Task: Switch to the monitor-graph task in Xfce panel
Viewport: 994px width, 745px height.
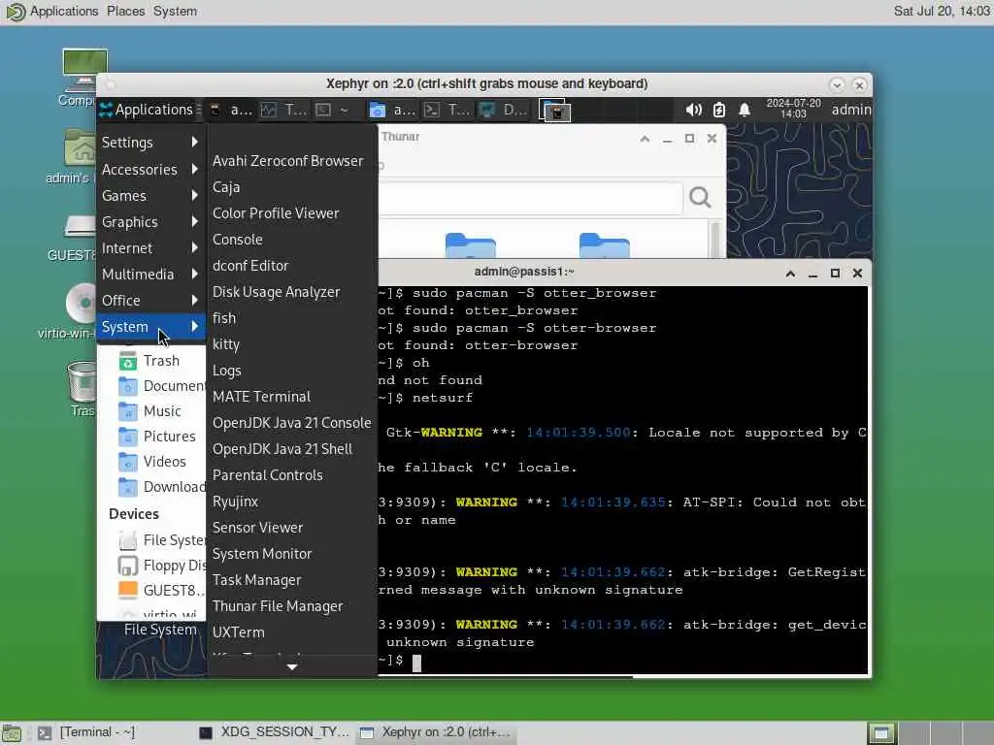Action: tap(284, 110)
